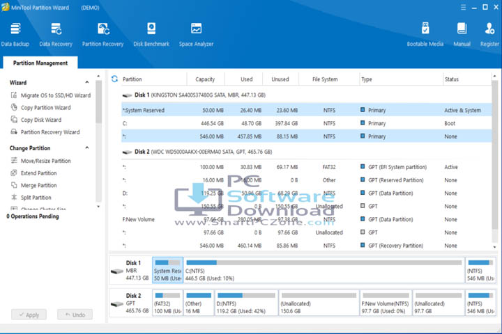Select F:New Volume partition row
502x334 pixels.
pos(306,219)
